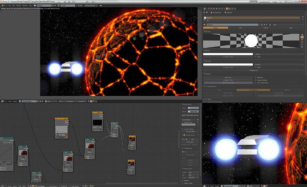Open the Color Presets dropdown

[189, 120]
